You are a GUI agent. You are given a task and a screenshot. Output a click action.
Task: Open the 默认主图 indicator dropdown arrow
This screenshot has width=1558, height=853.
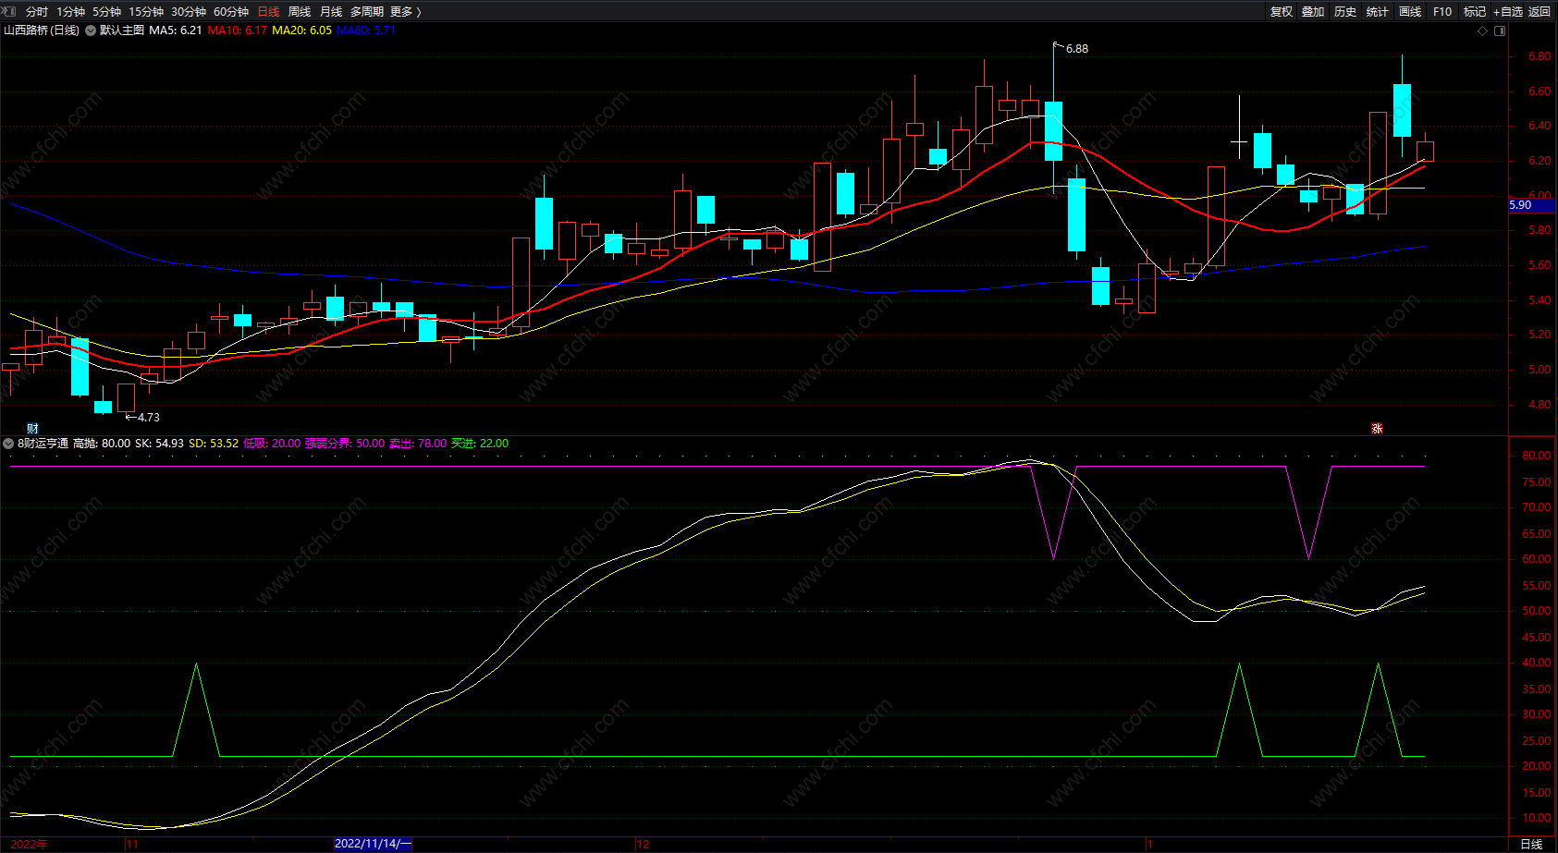coord(91,30)
